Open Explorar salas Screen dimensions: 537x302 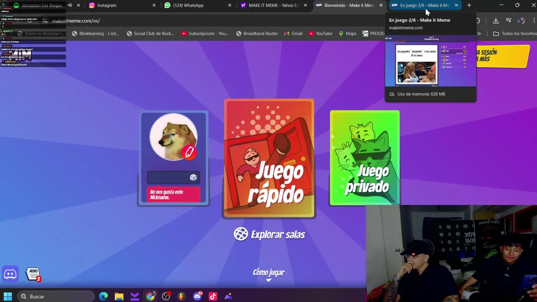(269, 234)
